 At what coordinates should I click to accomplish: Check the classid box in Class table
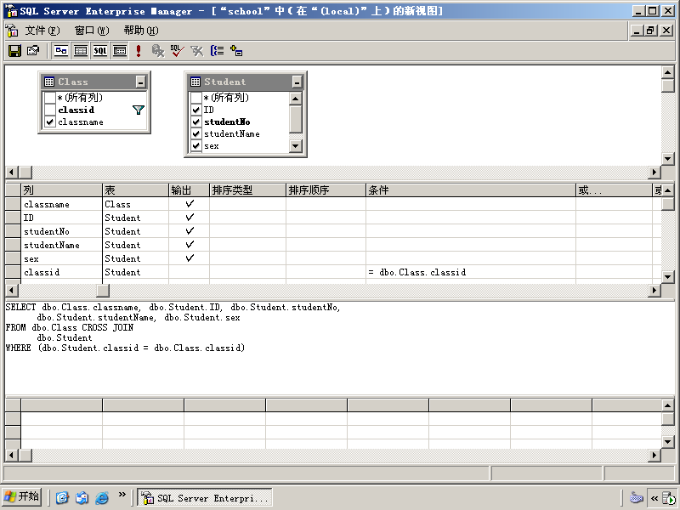[x=50, y=110]
